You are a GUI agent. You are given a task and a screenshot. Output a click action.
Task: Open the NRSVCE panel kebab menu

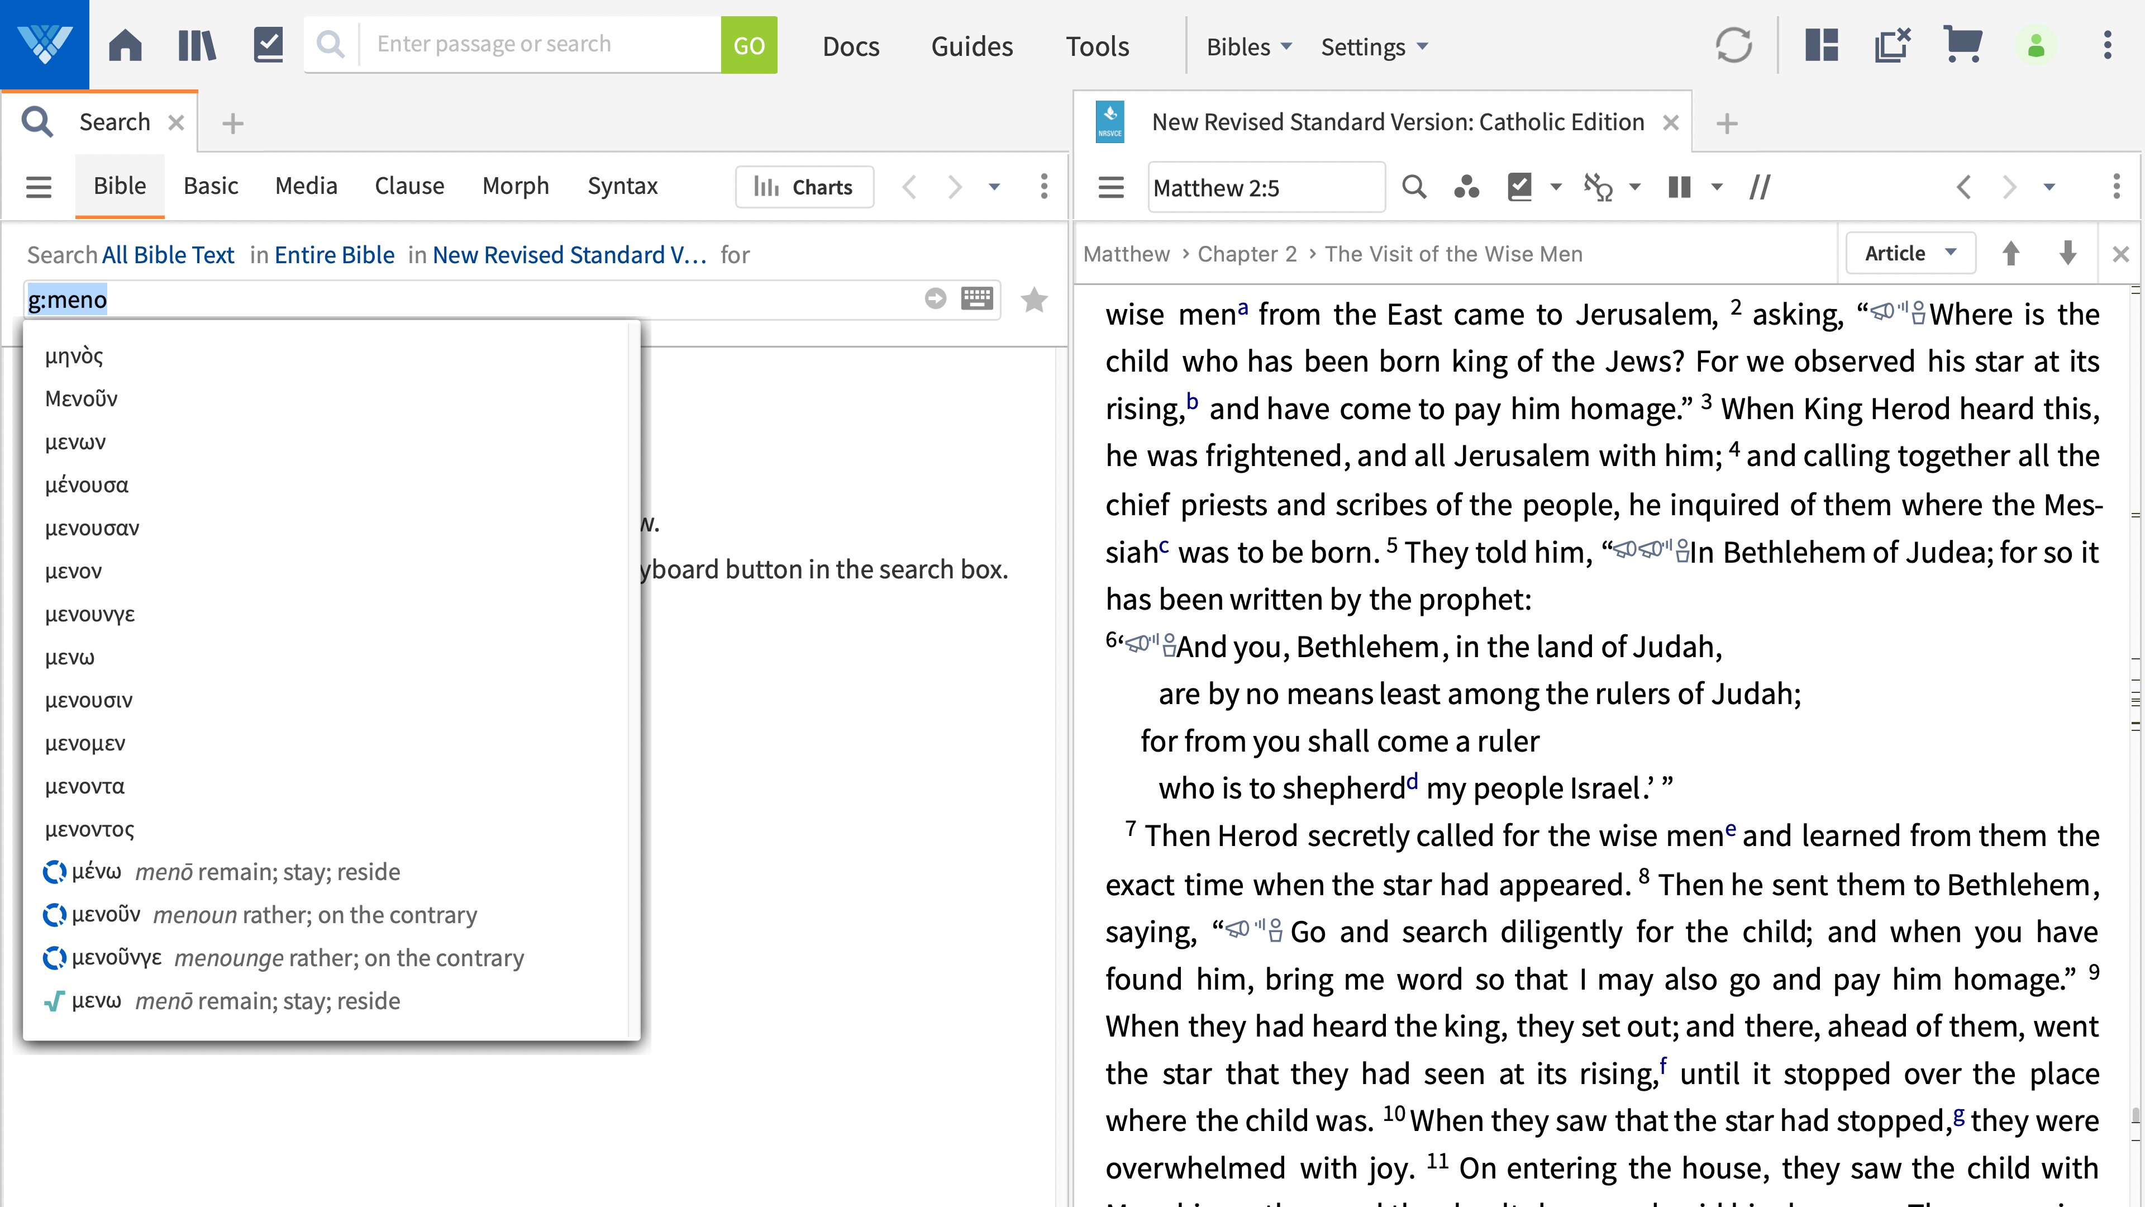pyautogui.click(x=2116, y=187)
